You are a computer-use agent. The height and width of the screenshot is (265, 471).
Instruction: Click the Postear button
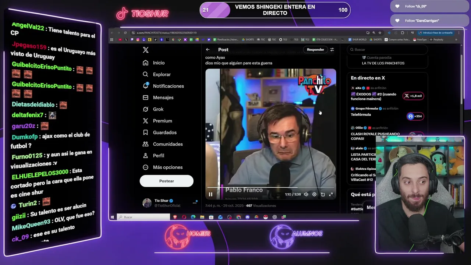(x=166, y=181)
